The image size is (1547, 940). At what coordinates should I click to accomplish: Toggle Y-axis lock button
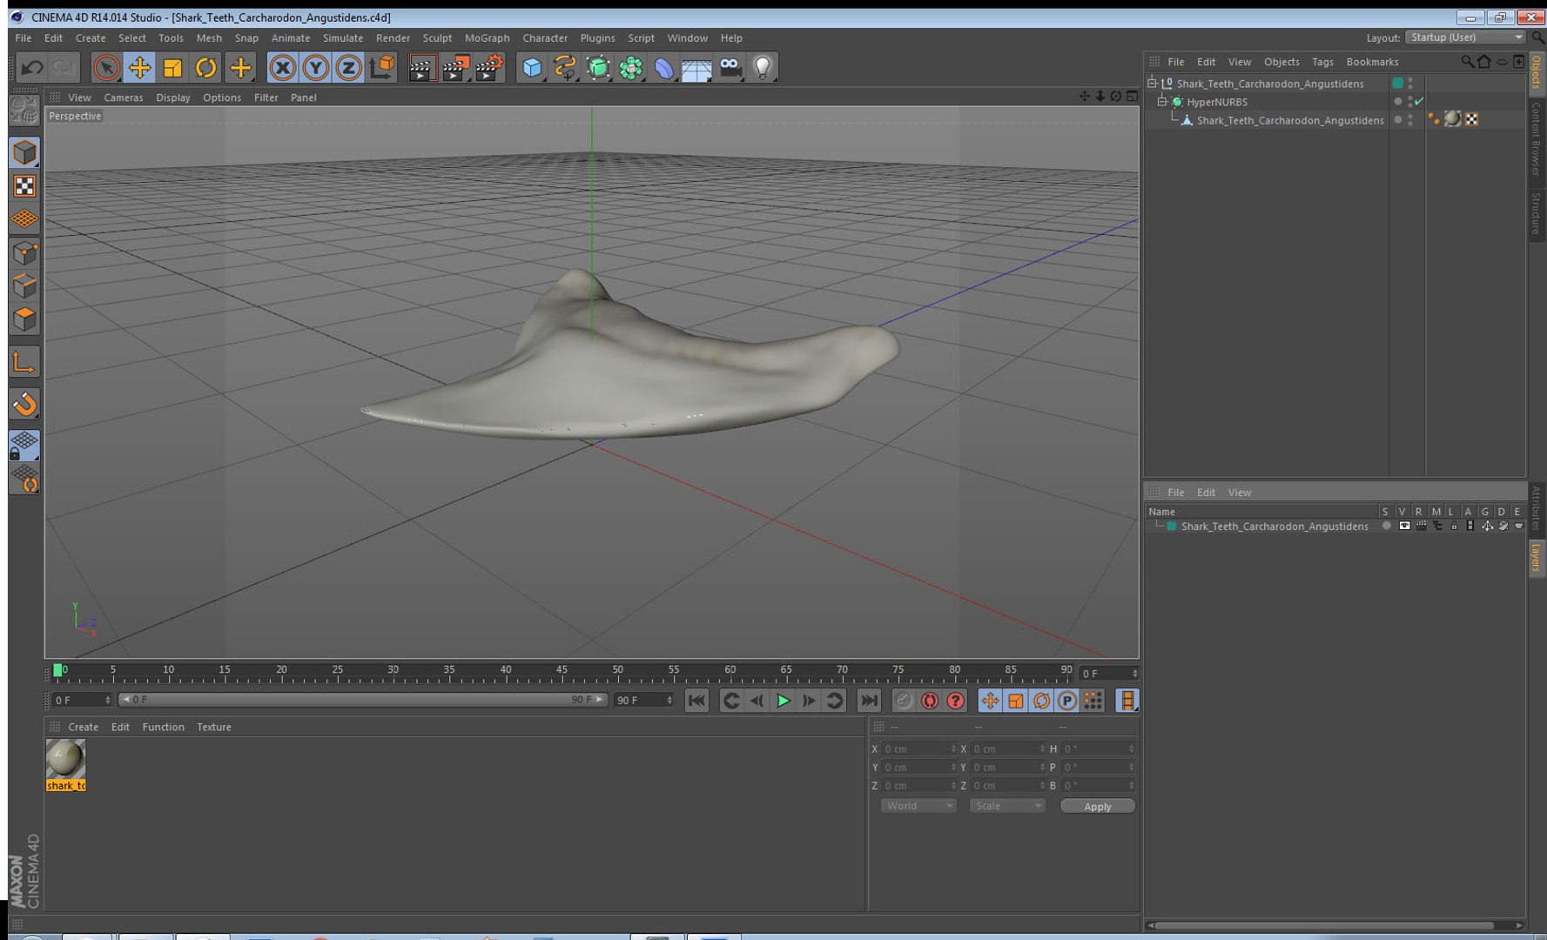click(315, 67)
